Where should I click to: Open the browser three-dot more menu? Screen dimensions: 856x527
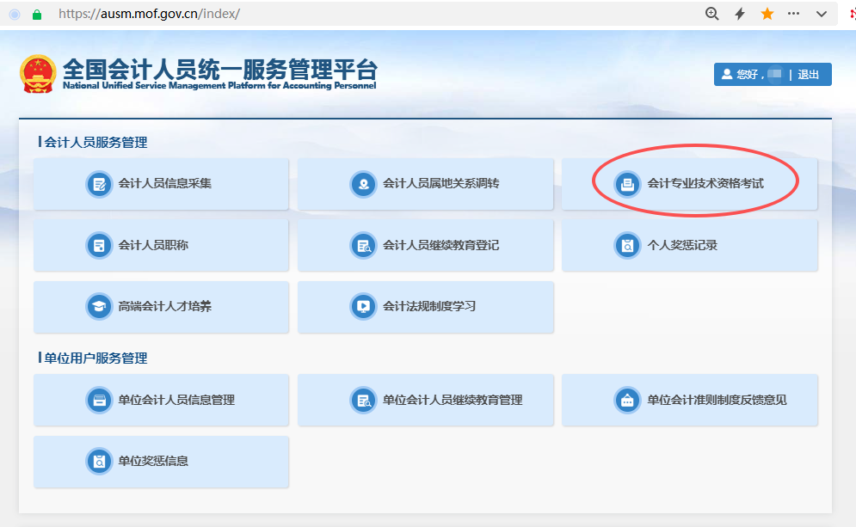(x=793, y=13)
